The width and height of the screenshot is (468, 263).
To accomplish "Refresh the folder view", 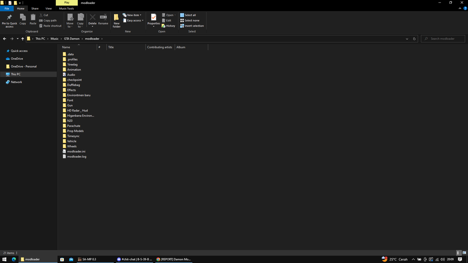I will [x=414, y=39].
